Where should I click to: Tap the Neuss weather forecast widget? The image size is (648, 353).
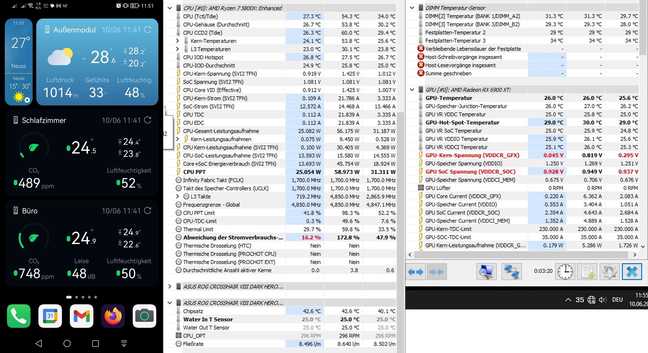click(x=19, y=62)
